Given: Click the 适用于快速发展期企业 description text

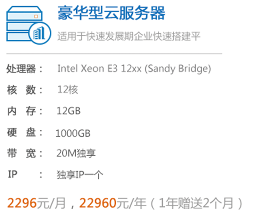Looking at the screenshot, I should point(129,36).
